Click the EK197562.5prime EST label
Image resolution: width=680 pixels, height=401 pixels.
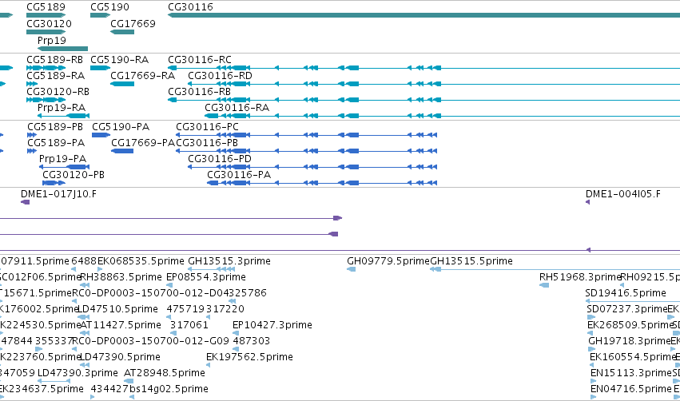point(250,357)
